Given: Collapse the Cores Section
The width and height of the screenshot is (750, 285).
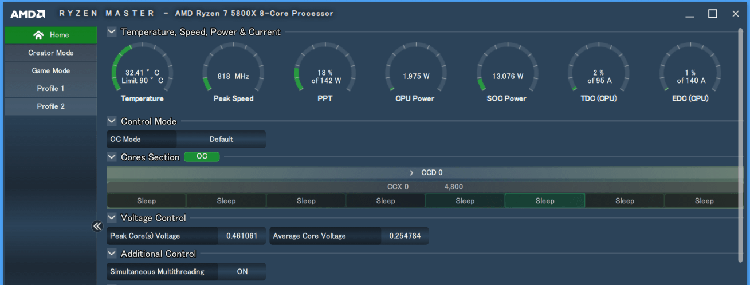Looking at the screenshot, I should (112, 157).
